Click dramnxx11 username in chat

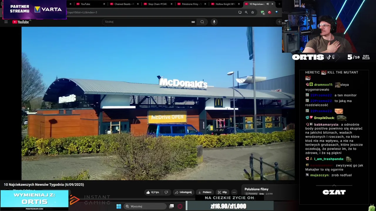pyautogui.click(x=323, y=85)
